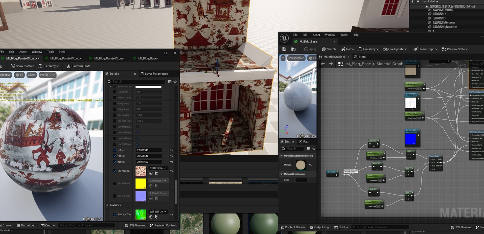Open Revision Control in the instance editor status bar
Screen dimensions: 484x234
163,225
